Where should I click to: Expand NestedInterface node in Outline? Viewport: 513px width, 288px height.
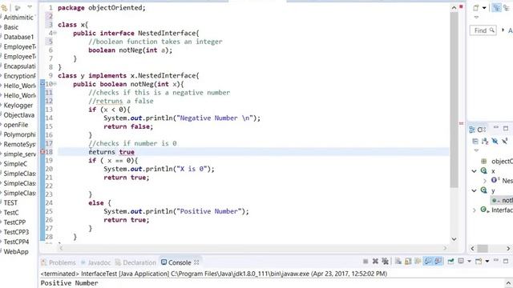[x=485, y=181]
